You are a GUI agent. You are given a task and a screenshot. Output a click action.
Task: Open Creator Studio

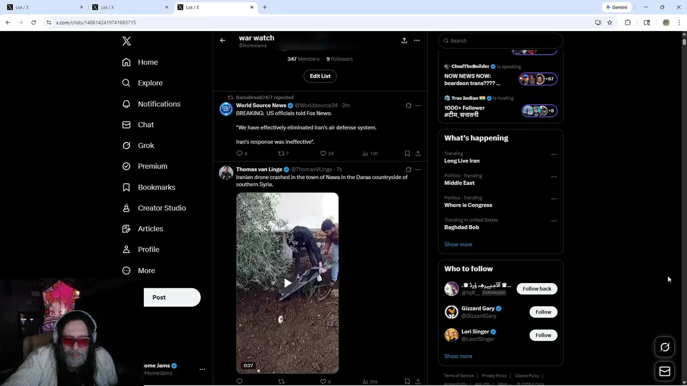tap(154, 208)
